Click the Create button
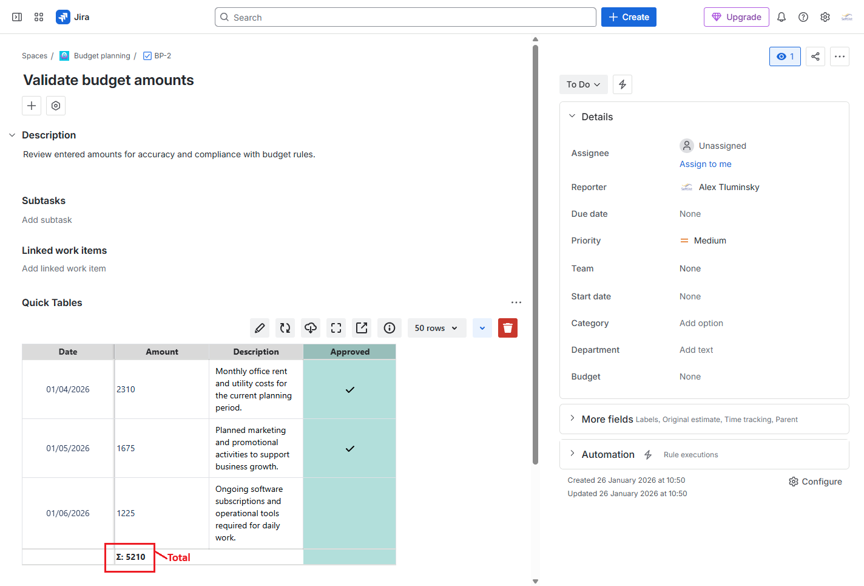This screenshot has width=864, height=586. 629,17
